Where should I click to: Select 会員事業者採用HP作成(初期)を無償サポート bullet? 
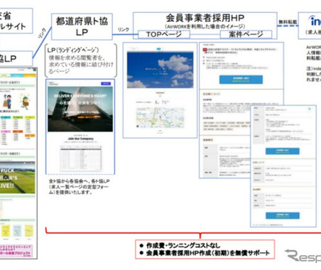(x=205, y=253)
